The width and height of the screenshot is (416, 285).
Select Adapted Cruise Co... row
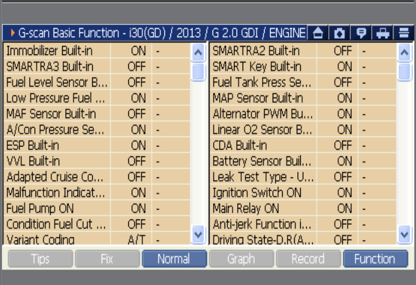click(97, 177)
